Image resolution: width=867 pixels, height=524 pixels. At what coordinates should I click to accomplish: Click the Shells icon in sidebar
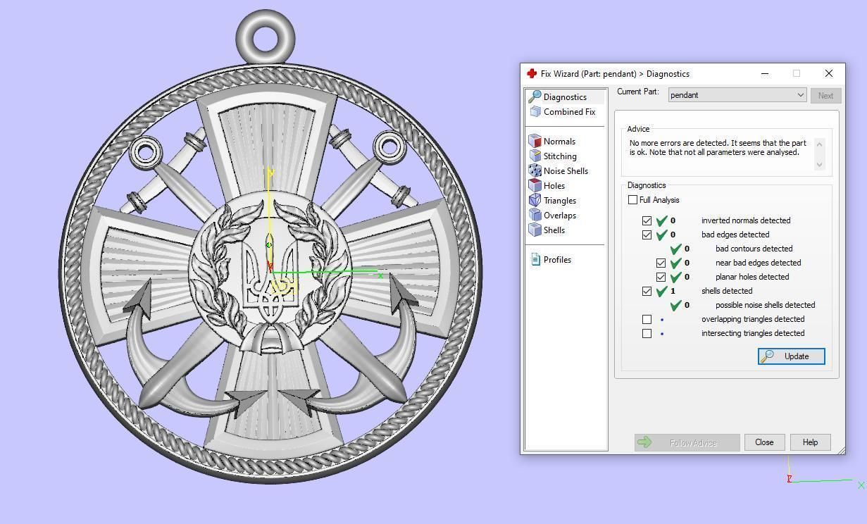point(535,230)
